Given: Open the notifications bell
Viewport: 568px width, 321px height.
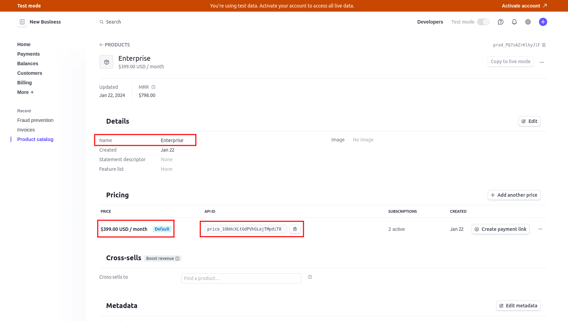Looking at the screenshot, I should click(x=514, y=22).
